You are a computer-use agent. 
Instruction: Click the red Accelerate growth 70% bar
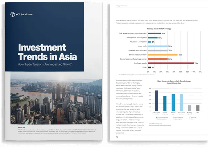pos(171,63)
